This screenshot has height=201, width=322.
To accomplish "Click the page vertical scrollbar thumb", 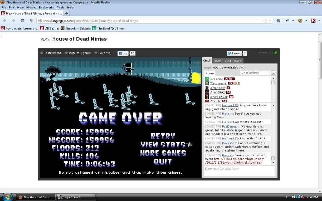I will coord(319,60).
